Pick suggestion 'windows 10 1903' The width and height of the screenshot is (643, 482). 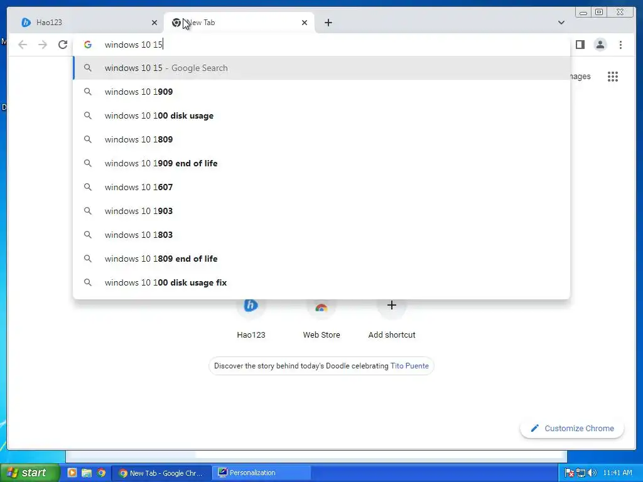[x=321, y=211]
